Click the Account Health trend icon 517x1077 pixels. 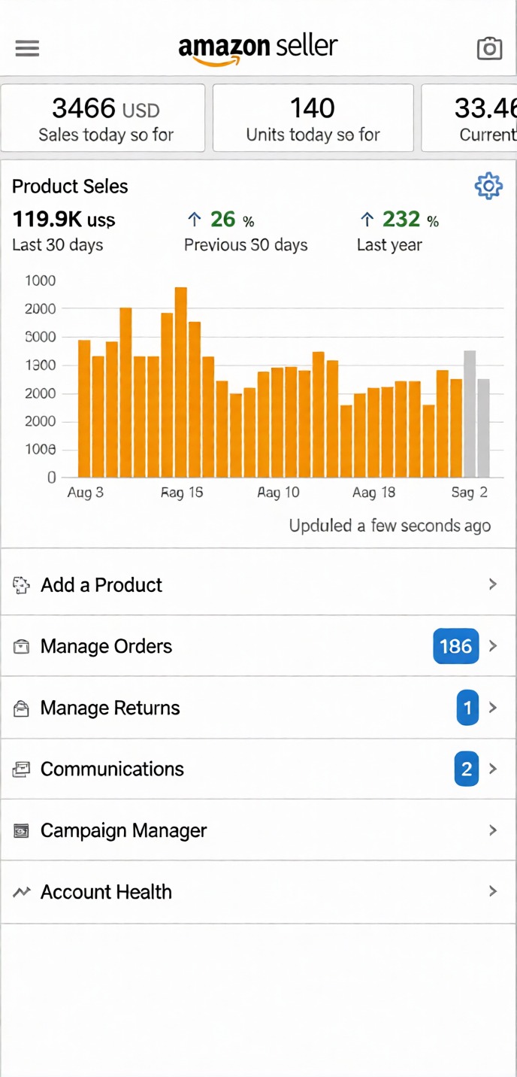pyautogui.click(x=22, y=893)
